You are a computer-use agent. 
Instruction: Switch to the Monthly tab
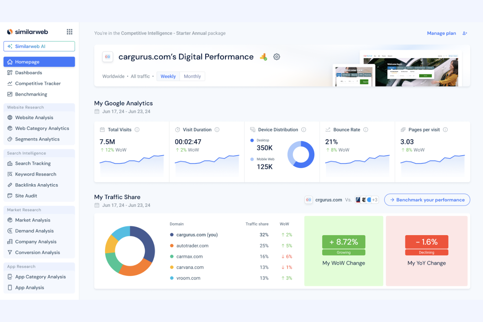point(192,76)
